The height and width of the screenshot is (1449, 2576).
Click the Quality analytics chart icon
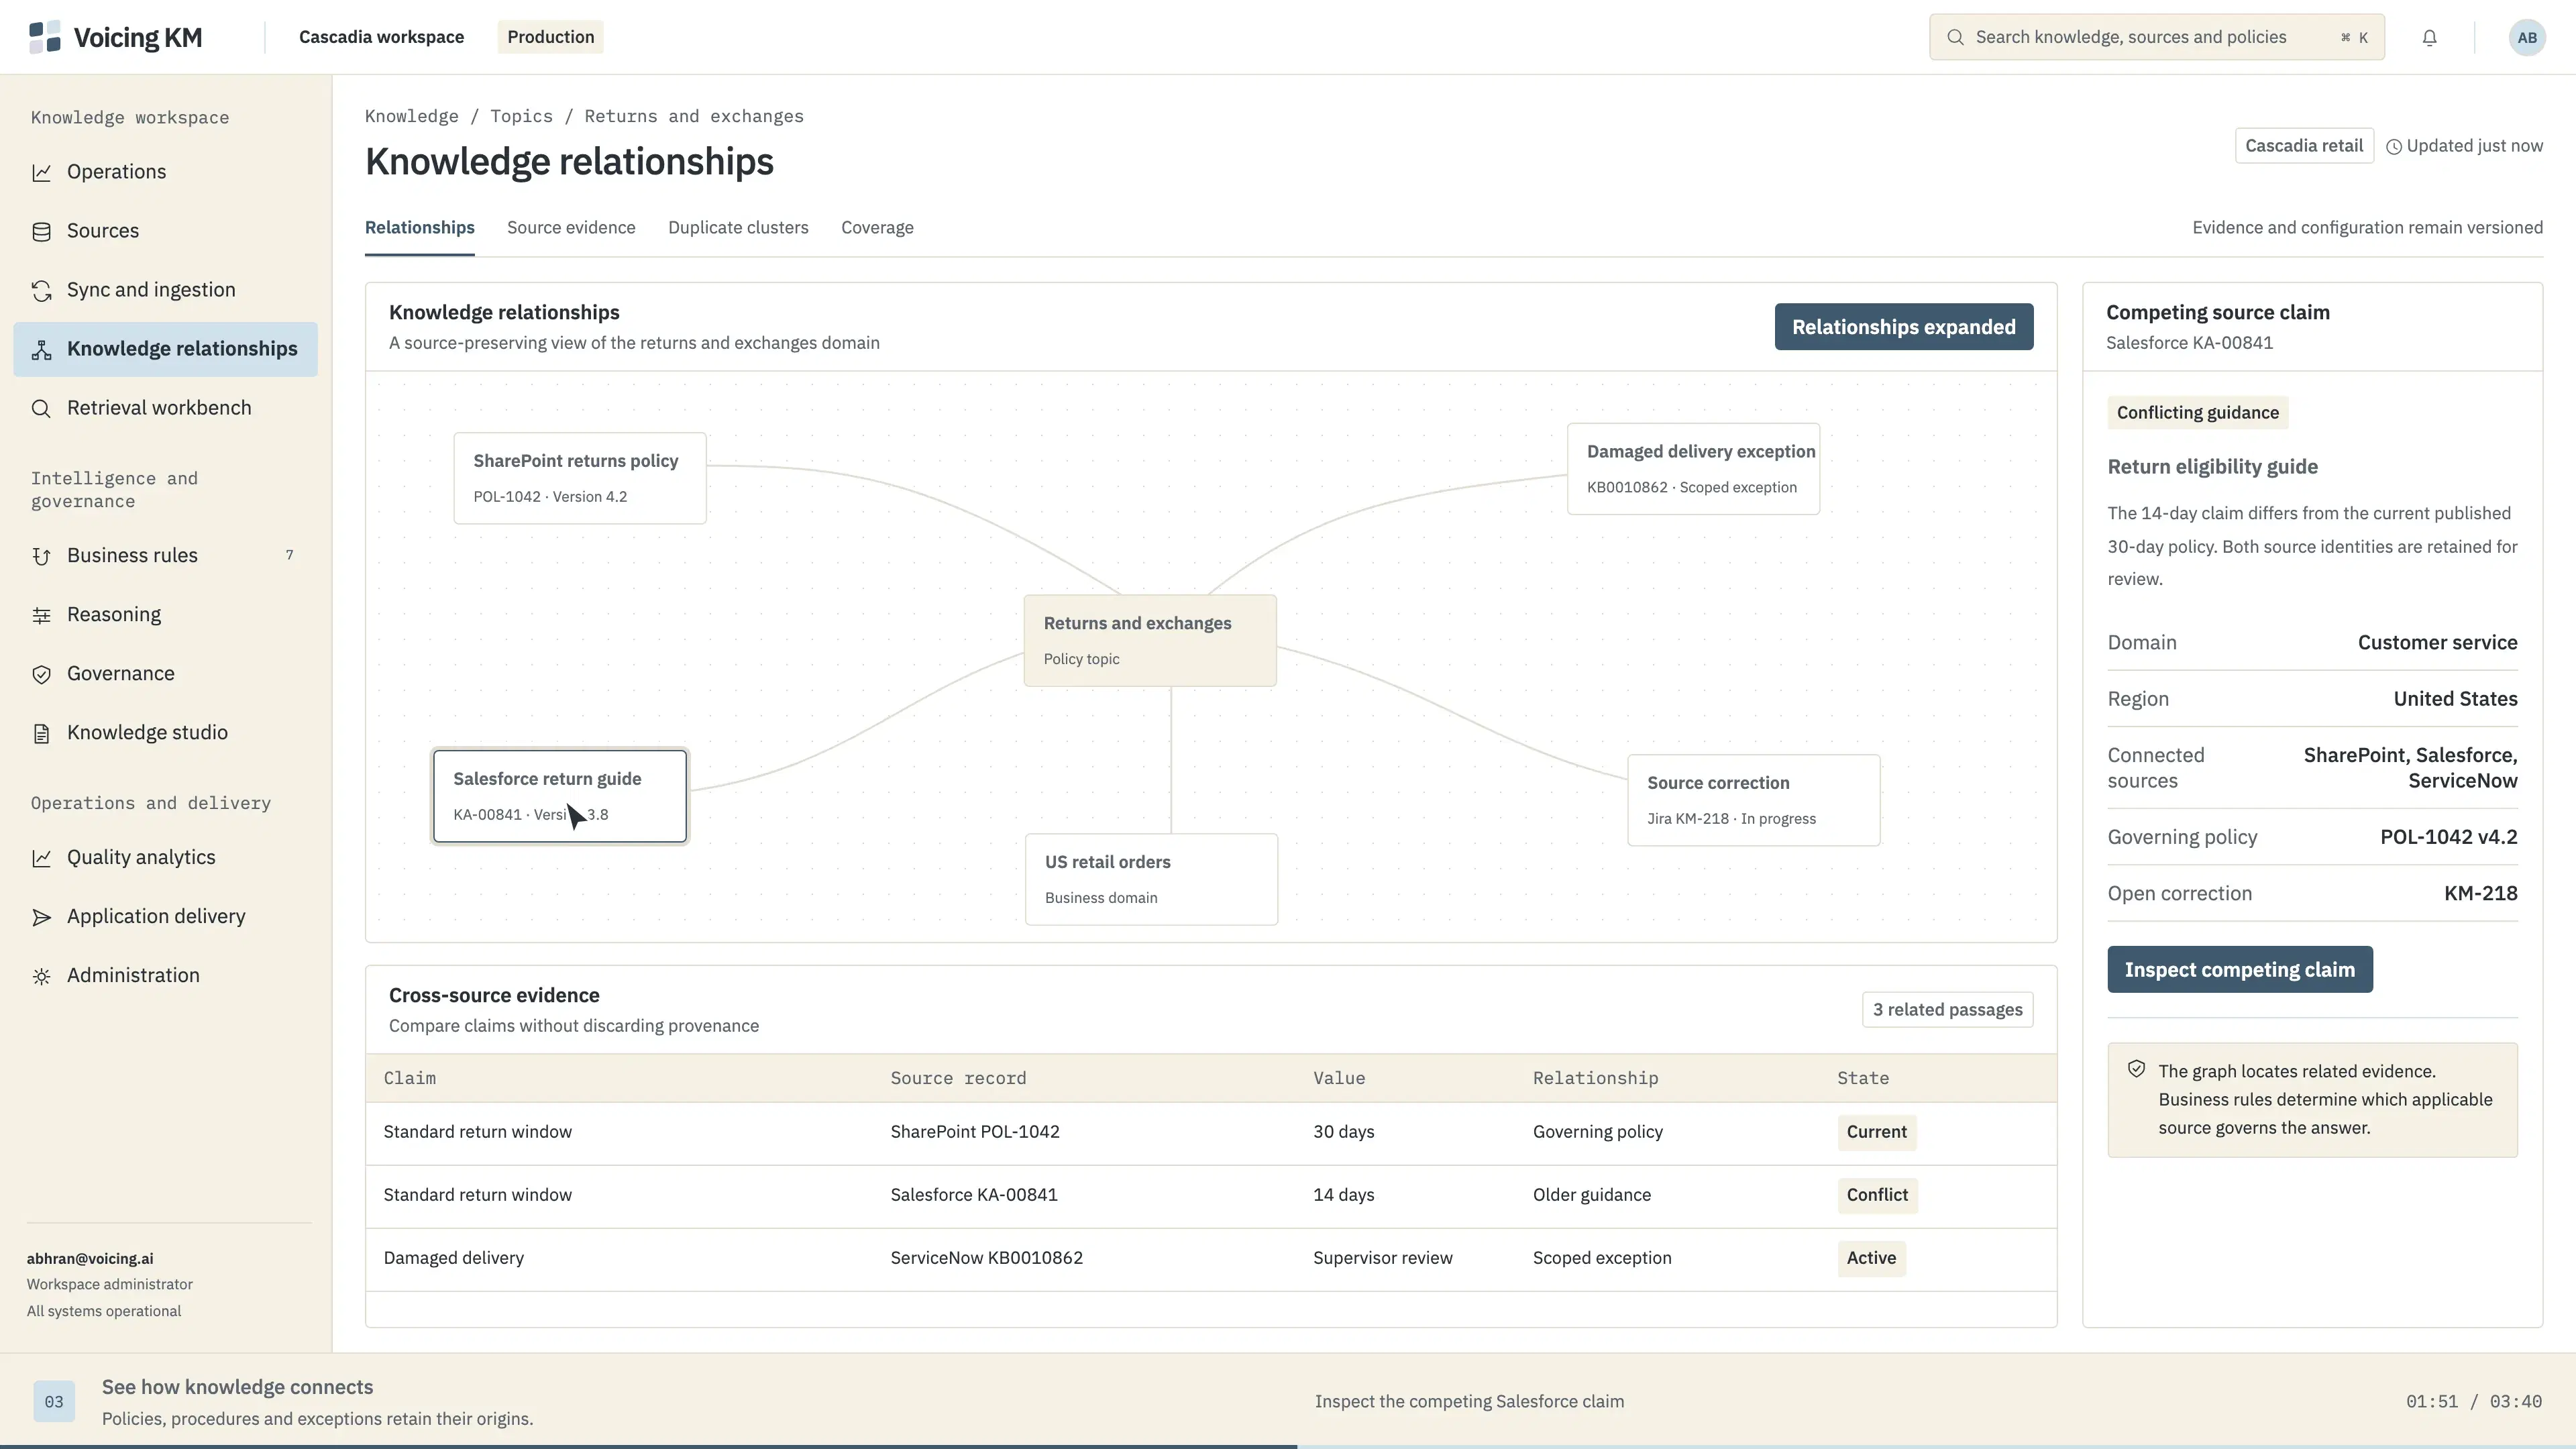[41, 858]
